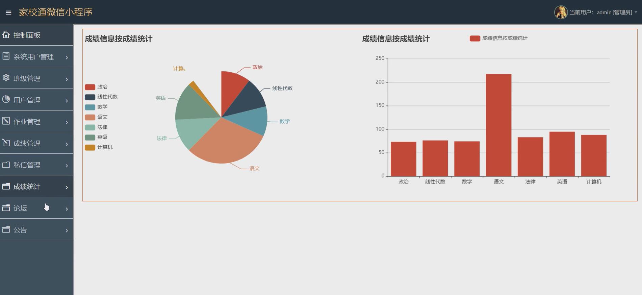Viewport: 642px width, 295px height.
Task: Click the hamburger menu icon
Action: pyautogui.click(x=8, y=13)
